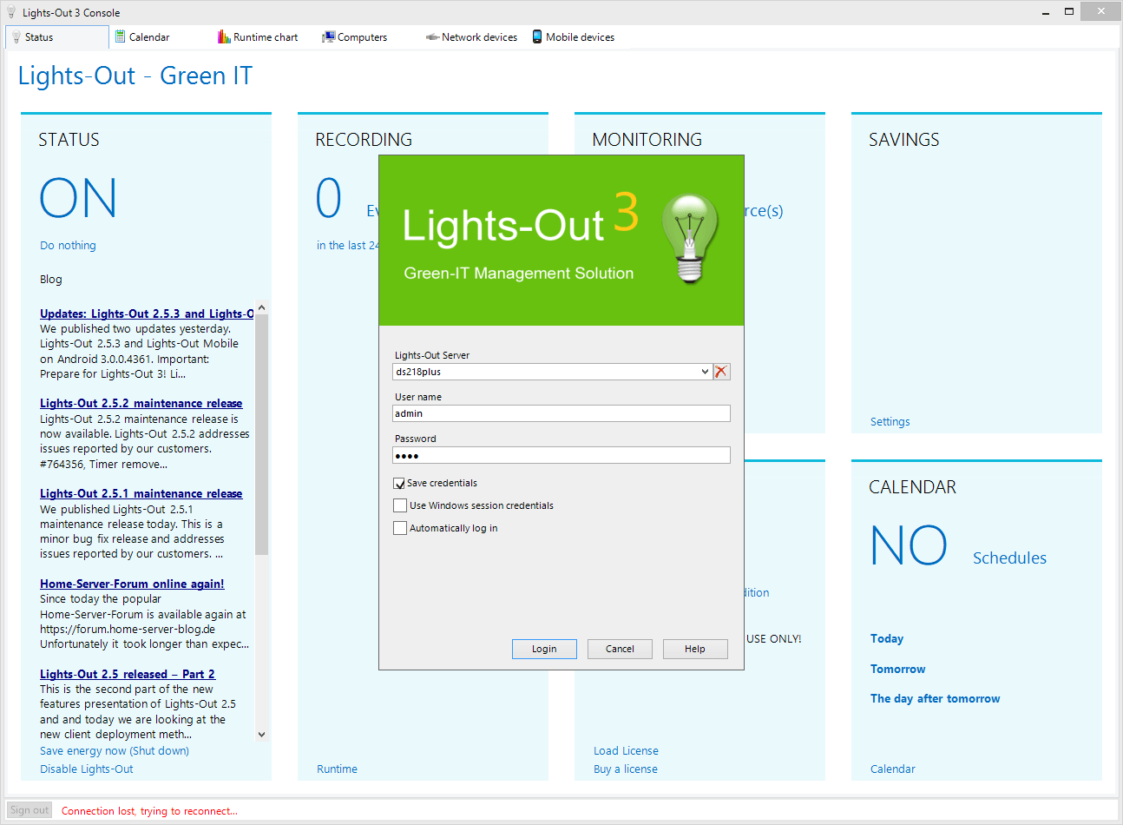Image resolution: width=1123 pixels, height=825 pixels.
Task: Click the blog list scrollbar thumb
Action: [x=262, y=434]
